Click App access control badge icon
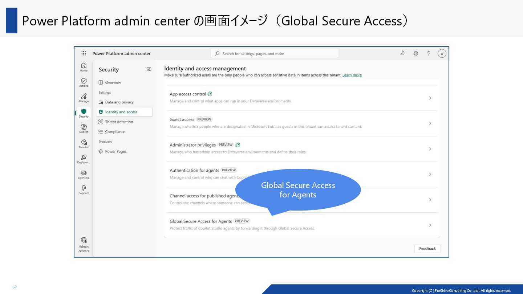The image size is (523, 294). pos(210,94)
